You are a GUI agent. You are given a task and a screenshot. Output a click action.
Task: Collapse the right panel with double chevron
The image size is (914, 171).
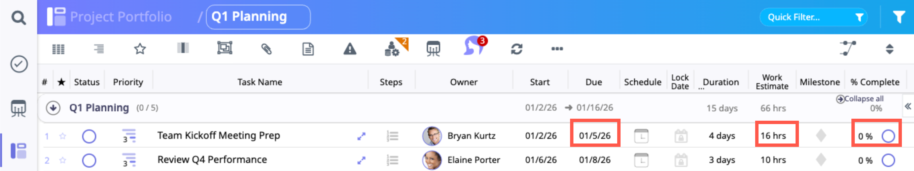tap(907, 106)
